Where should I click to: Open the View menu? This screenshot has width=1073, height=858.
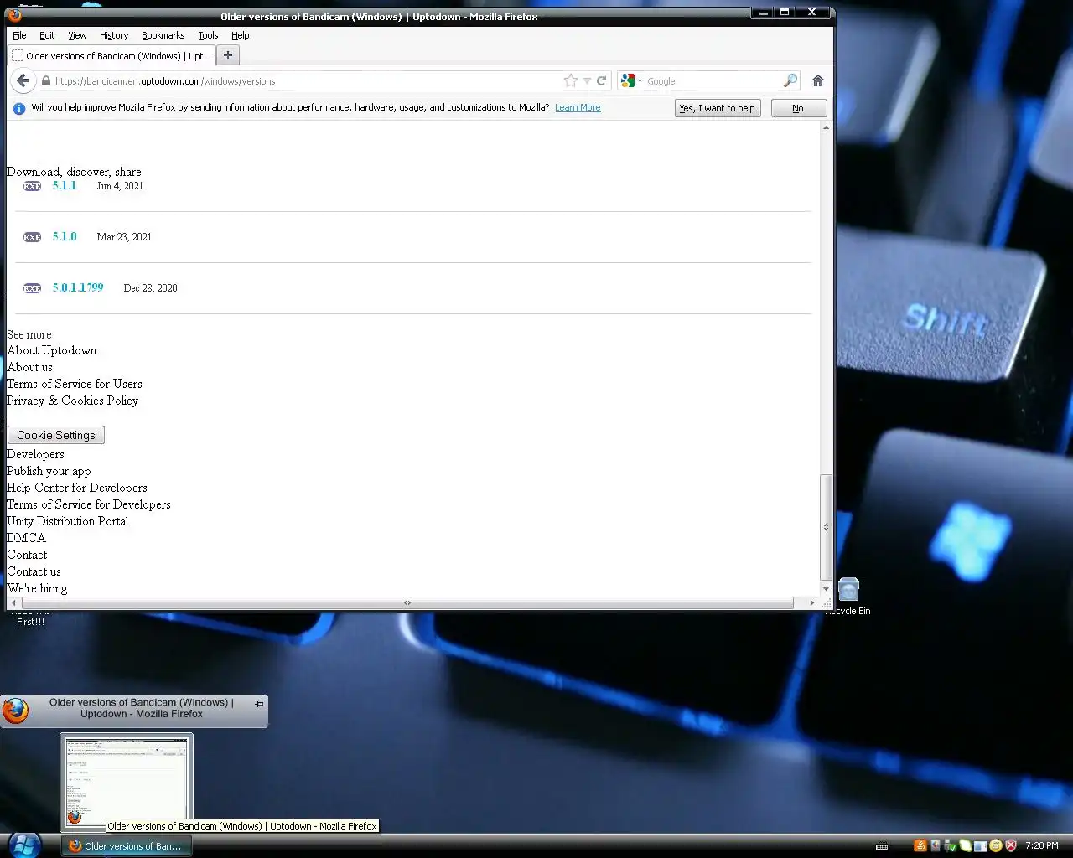pos(77,35)
